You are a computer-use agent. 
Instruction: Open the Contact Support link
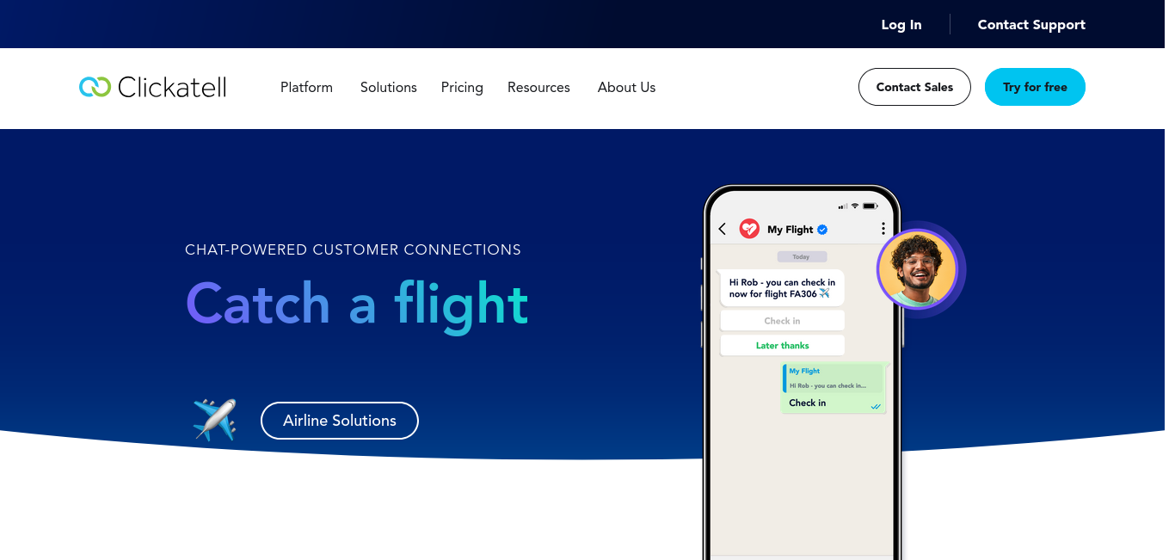[x=1031, y=25]
